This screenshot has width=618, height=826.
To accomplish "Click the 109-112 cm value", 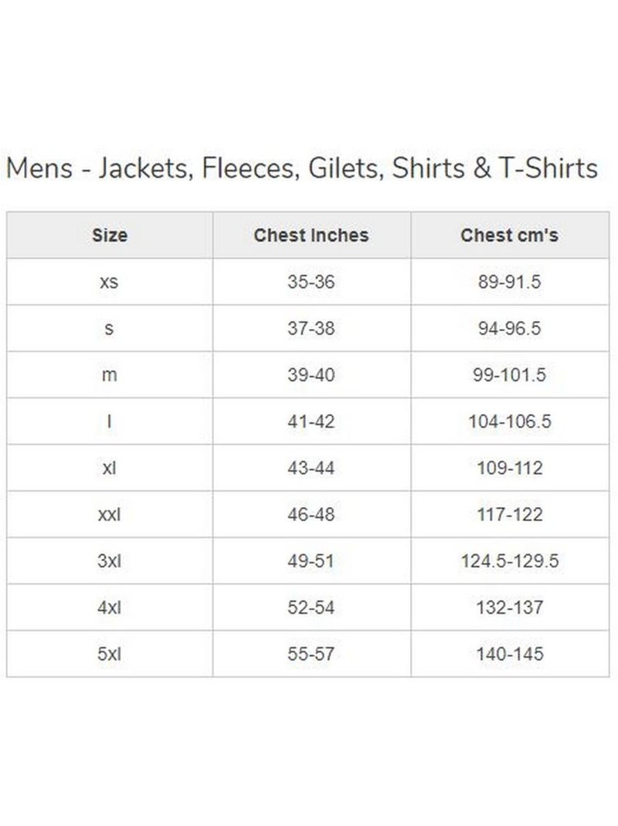I will (509, 468).
